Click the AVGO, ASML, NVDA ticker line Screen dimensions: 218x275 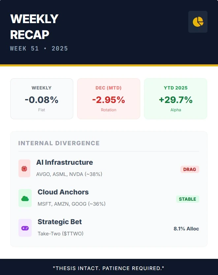[69, 174]
